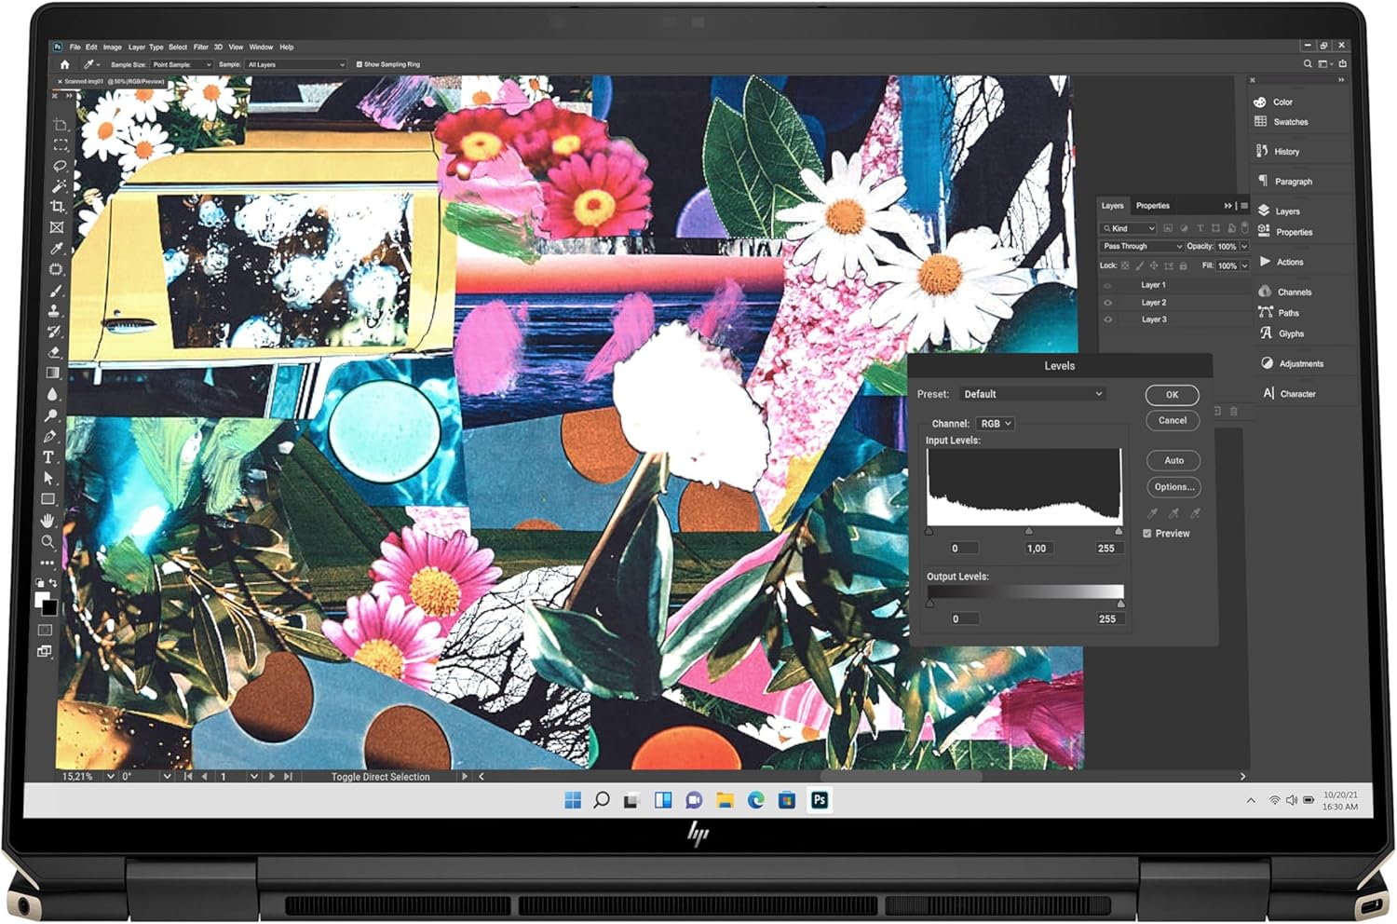Viewport: 1397px width, 924px height.
Task: Pick the Magic Wand tool
Action: coord(59,186)
